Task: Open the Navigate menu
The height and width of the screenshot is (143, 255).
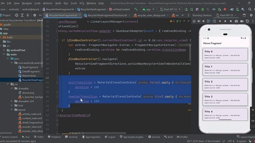Action: pyautogui.click(x=27, y=3)
